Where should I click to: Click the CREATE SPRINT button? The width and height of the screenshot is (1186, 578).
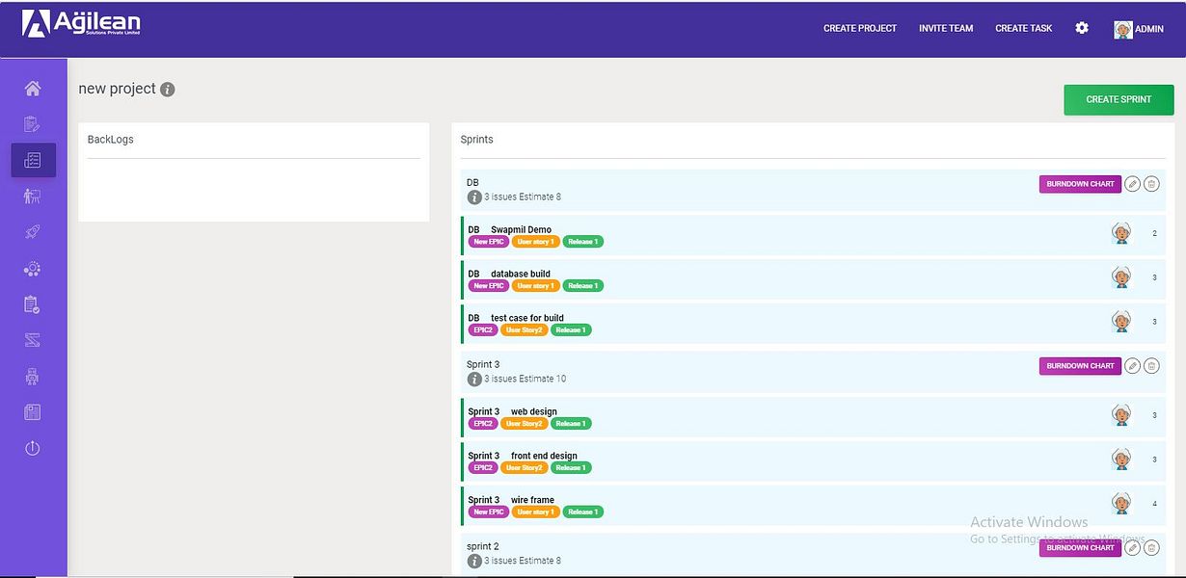click(x=1119, y=99)
